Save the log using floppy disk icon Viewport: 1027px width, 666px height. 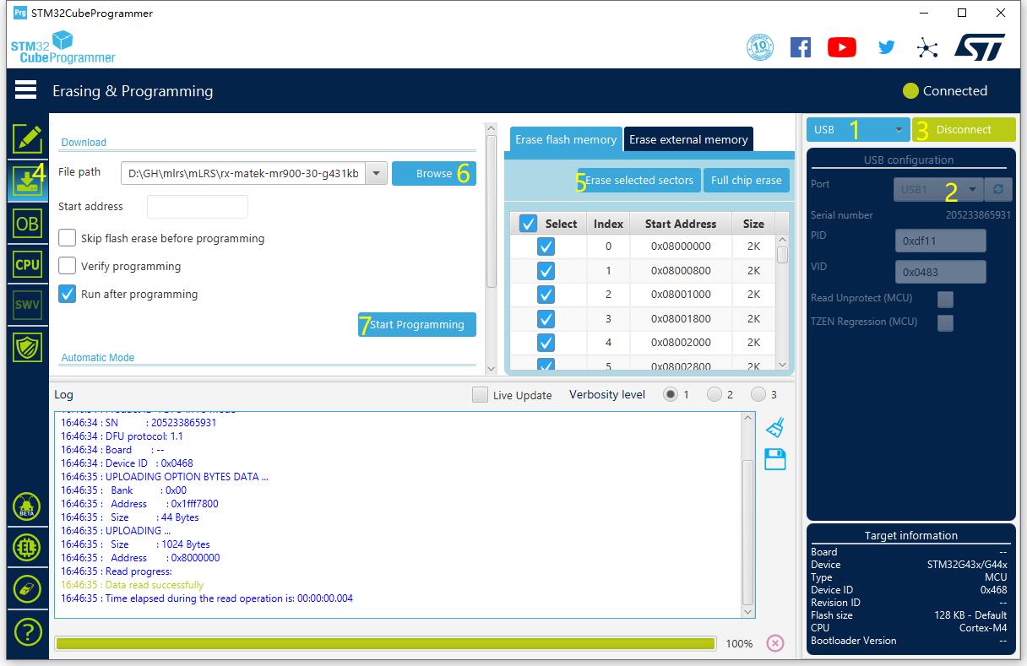click(x=774, y=459)
